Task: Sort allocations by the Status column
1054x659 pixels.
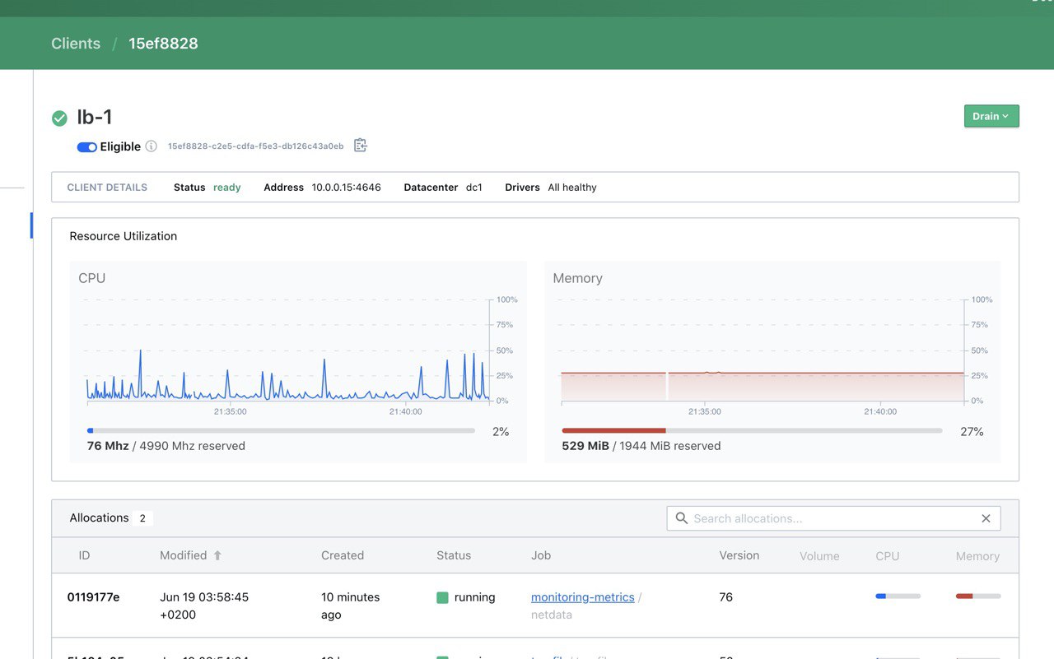Action: (x=454, y=555)
